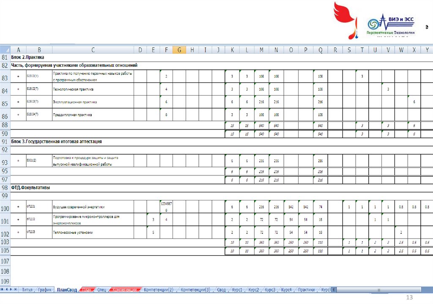Click the horizontal scrollbar thumb
The image size is (433, 304).
click(x=379, y=290)
